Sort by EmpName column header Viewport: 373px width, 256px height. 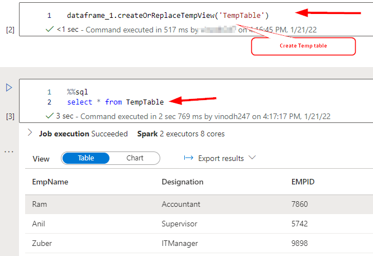50,182
